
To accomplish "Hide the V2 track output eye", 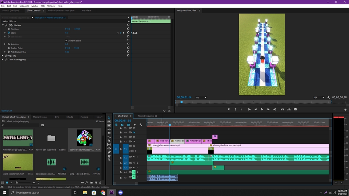I will [x=134, y=141].
